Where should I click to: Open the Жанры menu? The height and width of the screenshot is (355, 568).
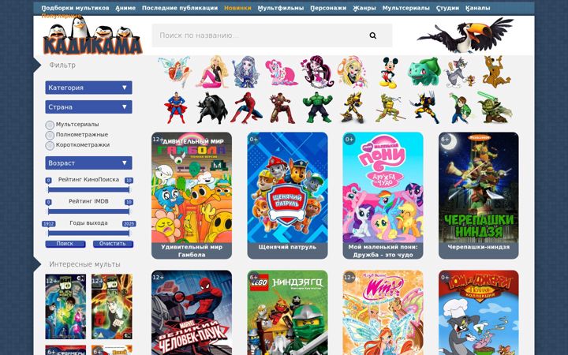coord(364,8)
